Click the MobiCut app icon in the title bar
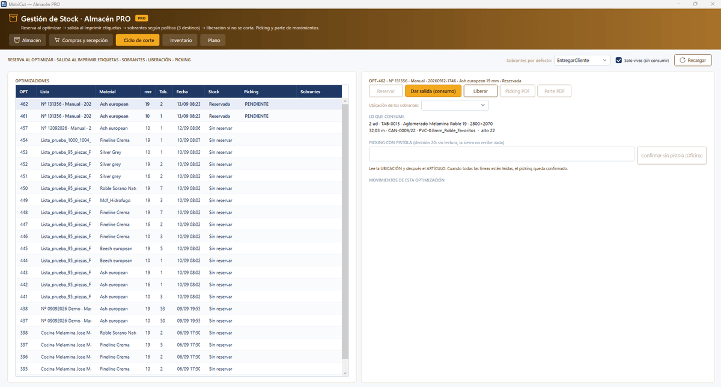 click(x=4, y=4)
